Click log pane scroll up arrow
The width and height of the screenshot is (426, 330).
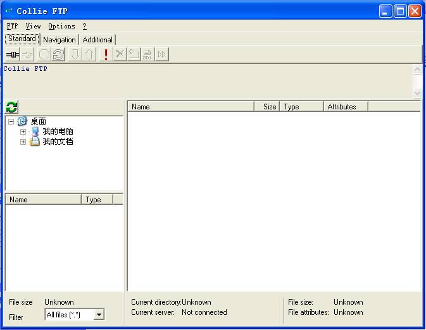pos(417,69)
